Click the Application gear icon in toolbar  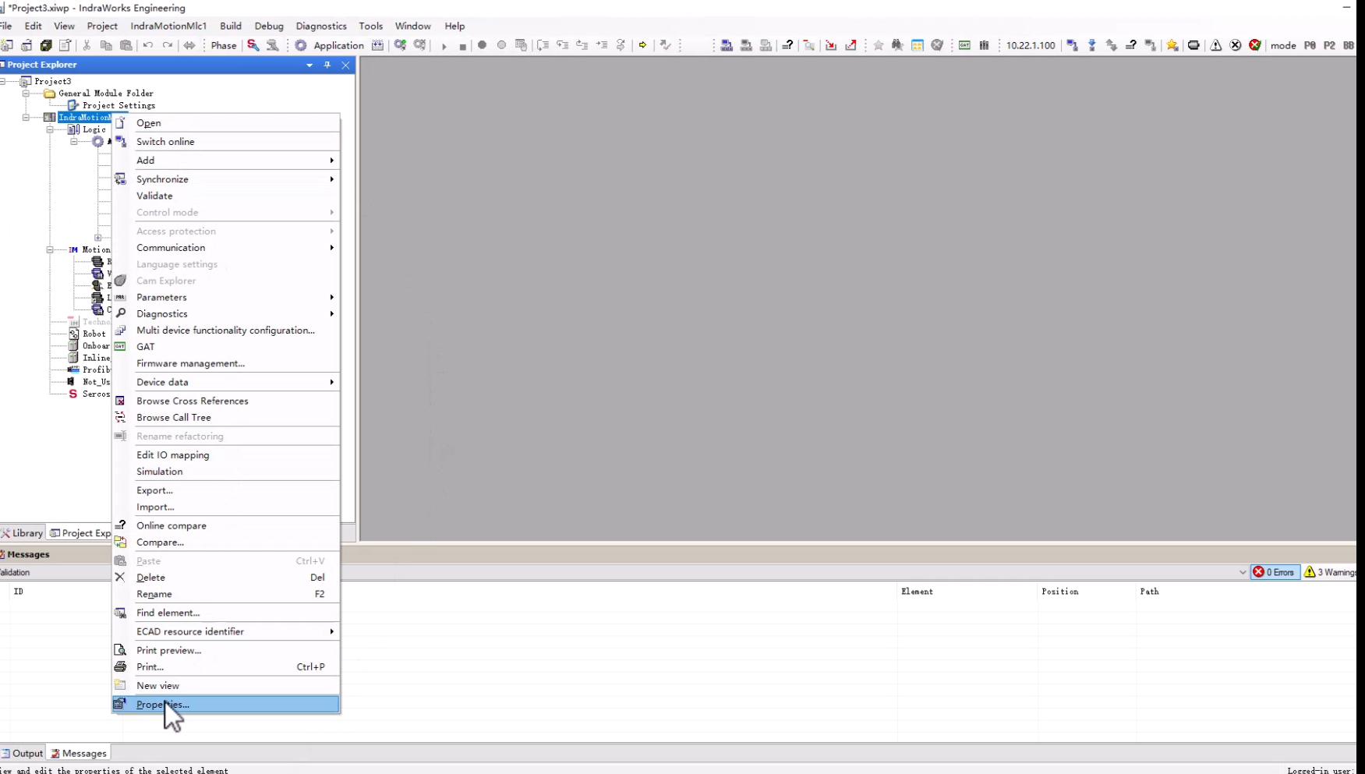coord(301,45)
